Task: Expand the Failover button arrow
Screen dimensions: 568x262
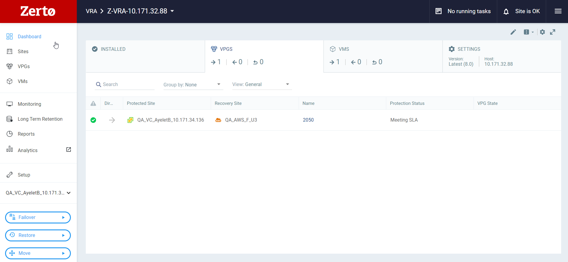Action: pos(63,217)
